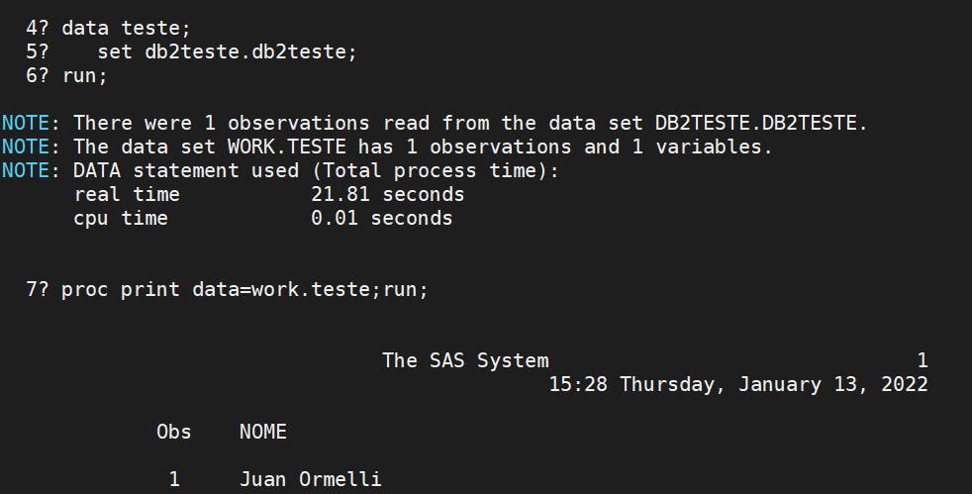972x494 pixels.
Task: Click the page number 1 in the output header
Action: click(x=922, y=360)
